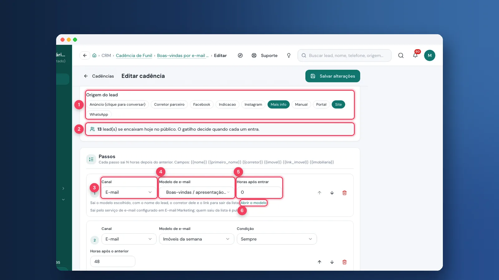Toggle the Indicacao origin chip
The width and height of the screenshot is (499, 280).
click(x=227, y=105)
